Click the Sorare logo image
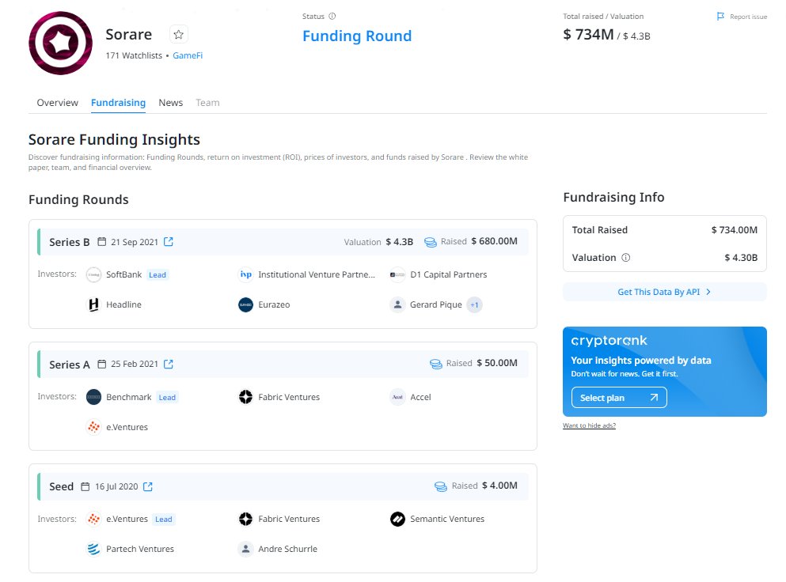 pos(61,43)
